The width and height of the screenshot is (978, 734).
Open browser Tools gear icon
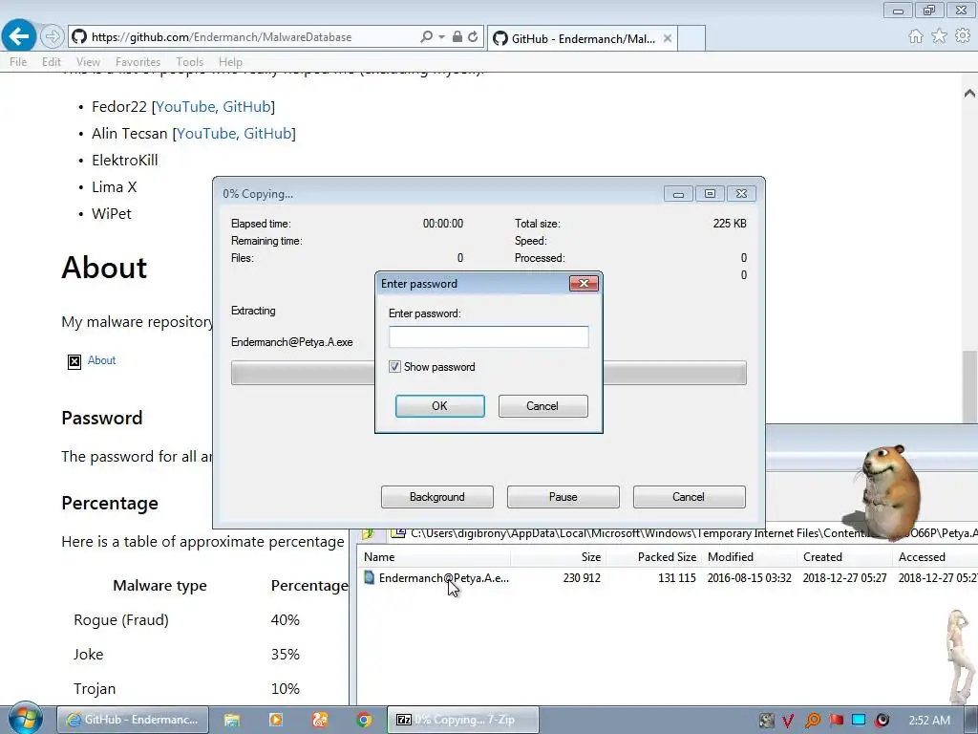coord(963,36)
